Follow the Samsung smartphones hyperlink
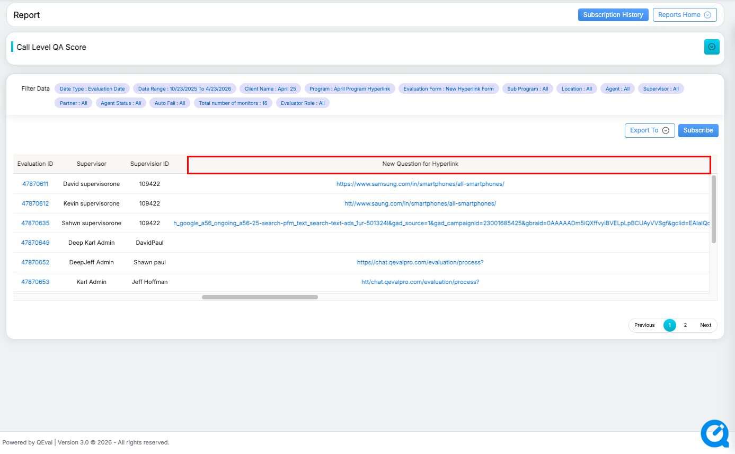This screenshot has height=454, width=735. [x=420, y=184]
